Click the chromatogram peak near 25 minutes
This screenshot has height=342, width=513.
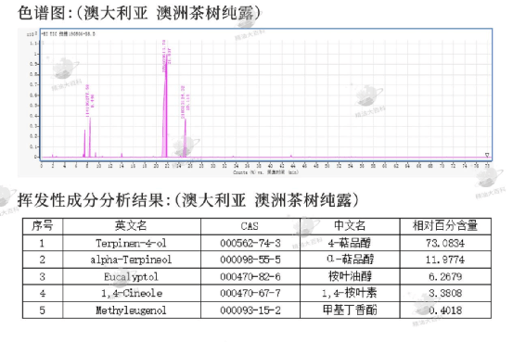pos(186,138)
